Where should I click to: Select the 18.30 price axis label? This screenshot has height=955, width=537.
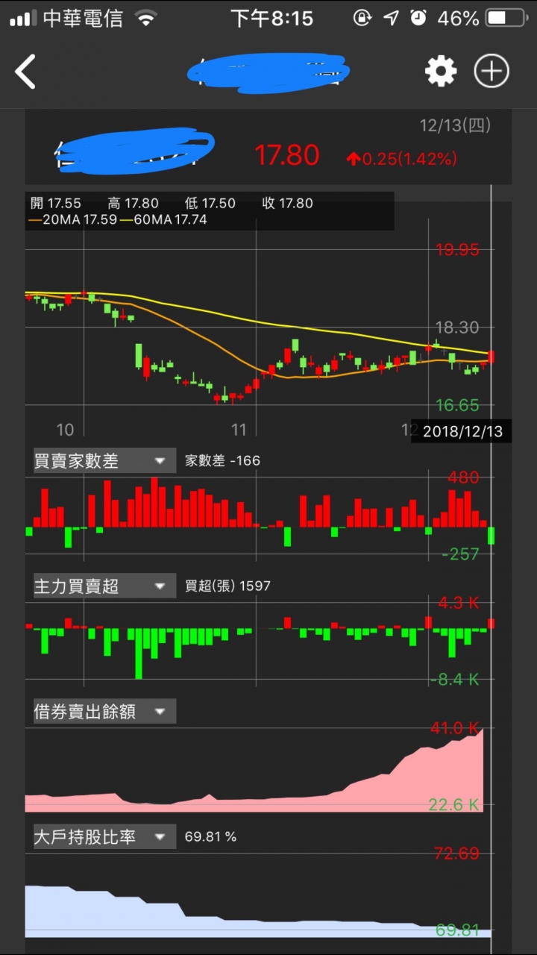(x=457, y=328)
